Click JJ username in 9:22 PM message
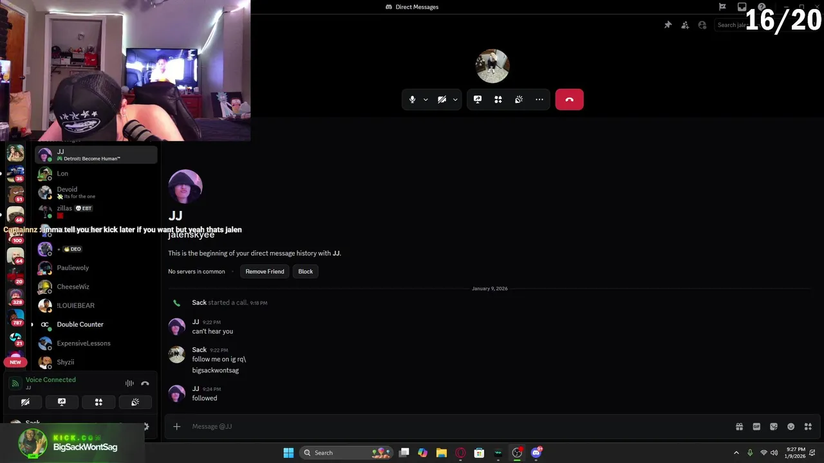This screenshot has width=824, height=463. 195,322
